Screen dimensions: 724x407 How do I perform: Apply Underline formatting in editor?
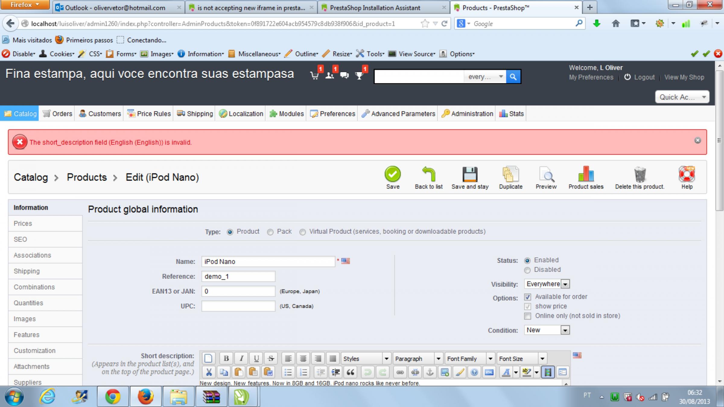256,358
